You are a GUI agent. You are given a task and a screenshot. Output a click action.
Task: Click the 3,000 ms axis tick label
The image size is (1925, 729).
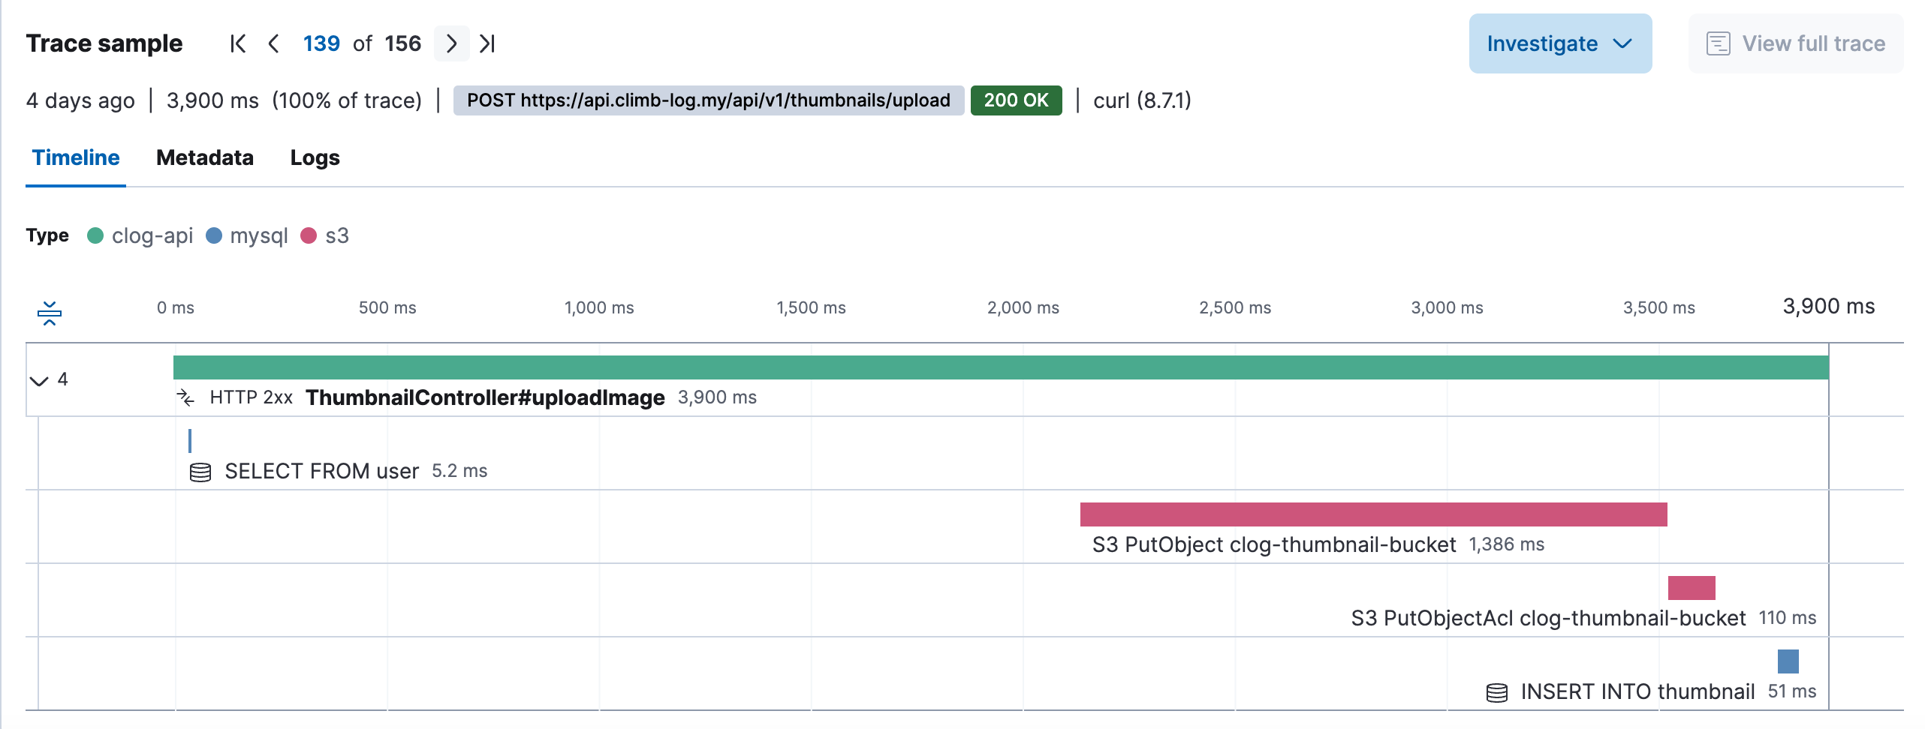coord(1447,307)
